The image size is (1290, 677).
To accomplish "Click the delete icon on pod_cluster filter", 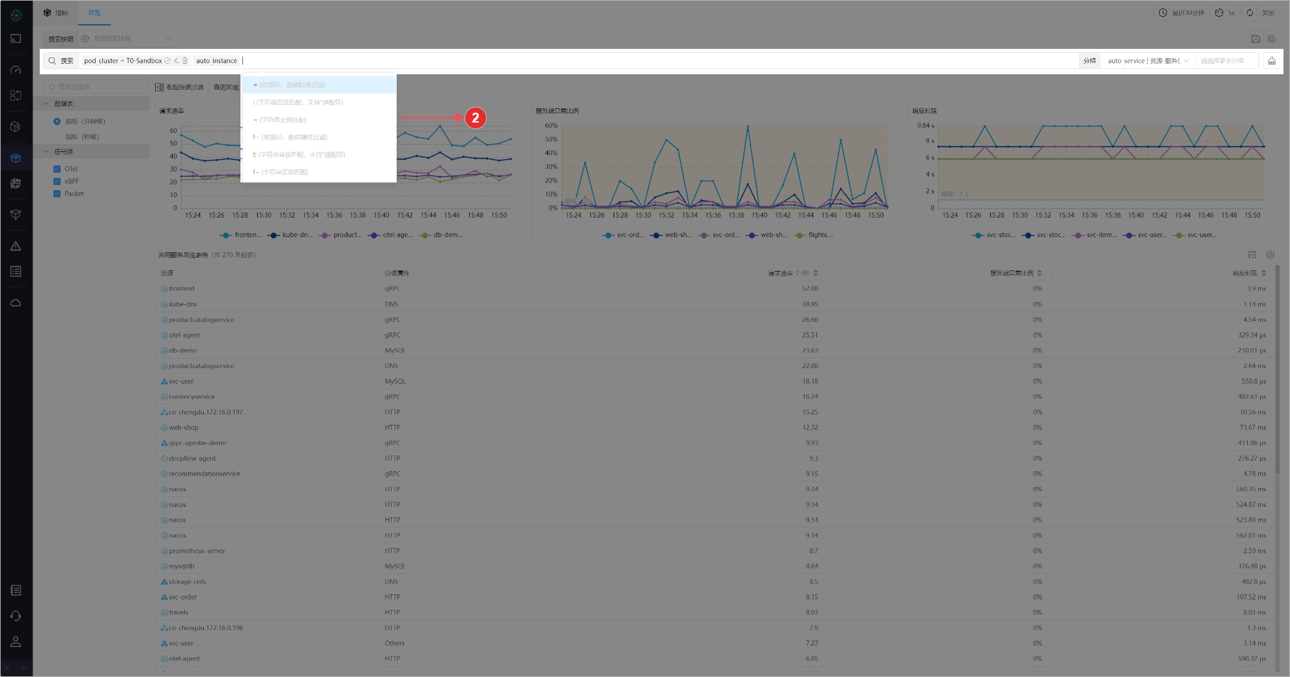I will pyautogui.click(x=185, y=61).
